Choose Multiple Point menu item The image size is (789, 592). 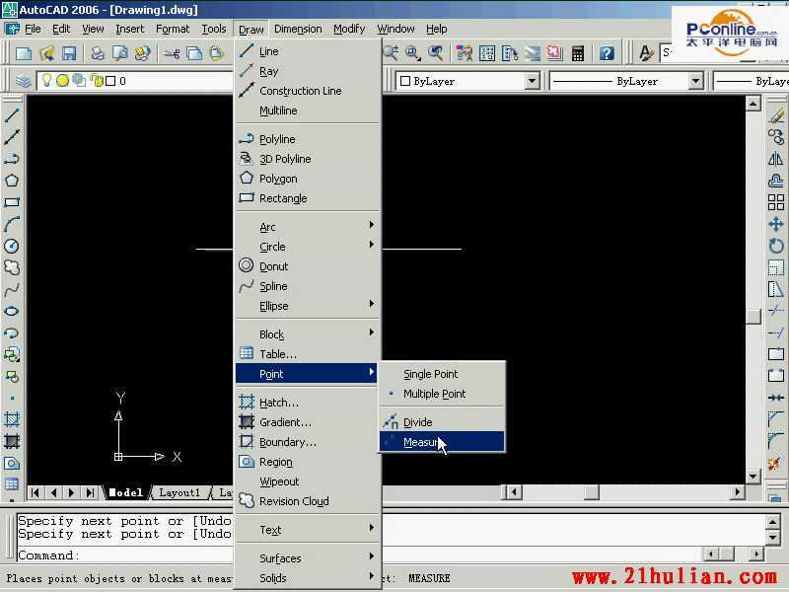[x=442, y=393]
